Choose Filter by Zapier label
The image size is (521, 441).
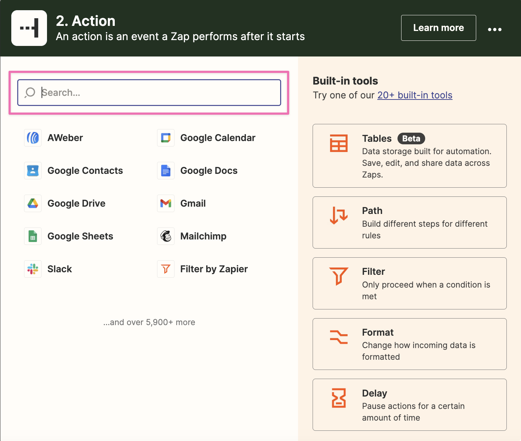coord(214,269)
